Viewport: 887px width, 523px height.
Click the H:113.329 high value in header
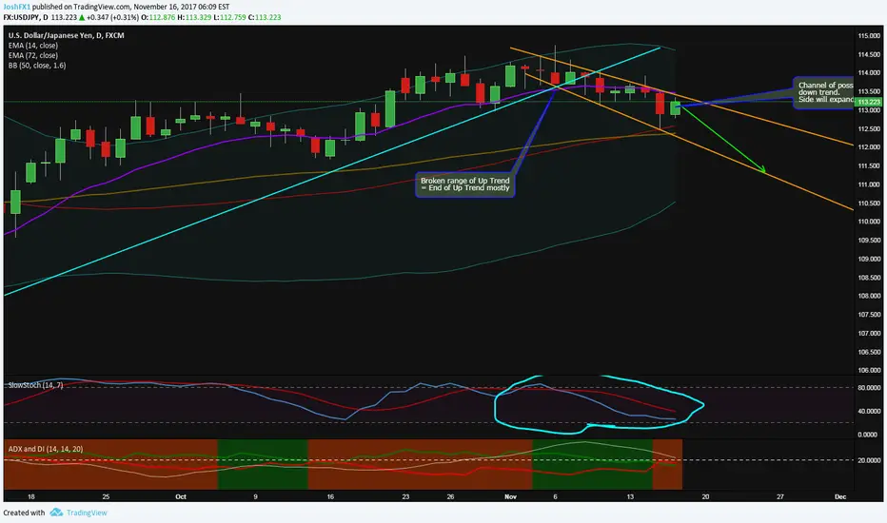(194, 17)
